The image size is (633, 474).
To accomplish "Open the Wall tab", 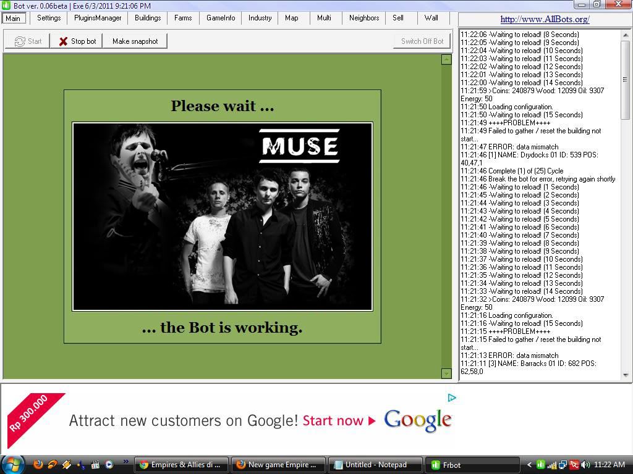I will pos(431,18).
